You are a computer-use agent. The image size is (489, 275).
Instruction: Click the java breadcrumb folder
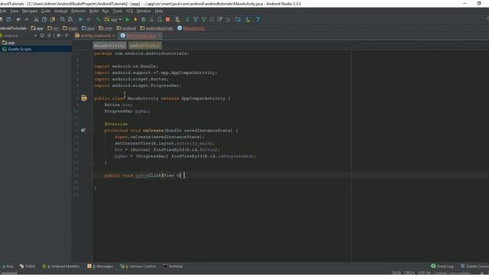88,28
